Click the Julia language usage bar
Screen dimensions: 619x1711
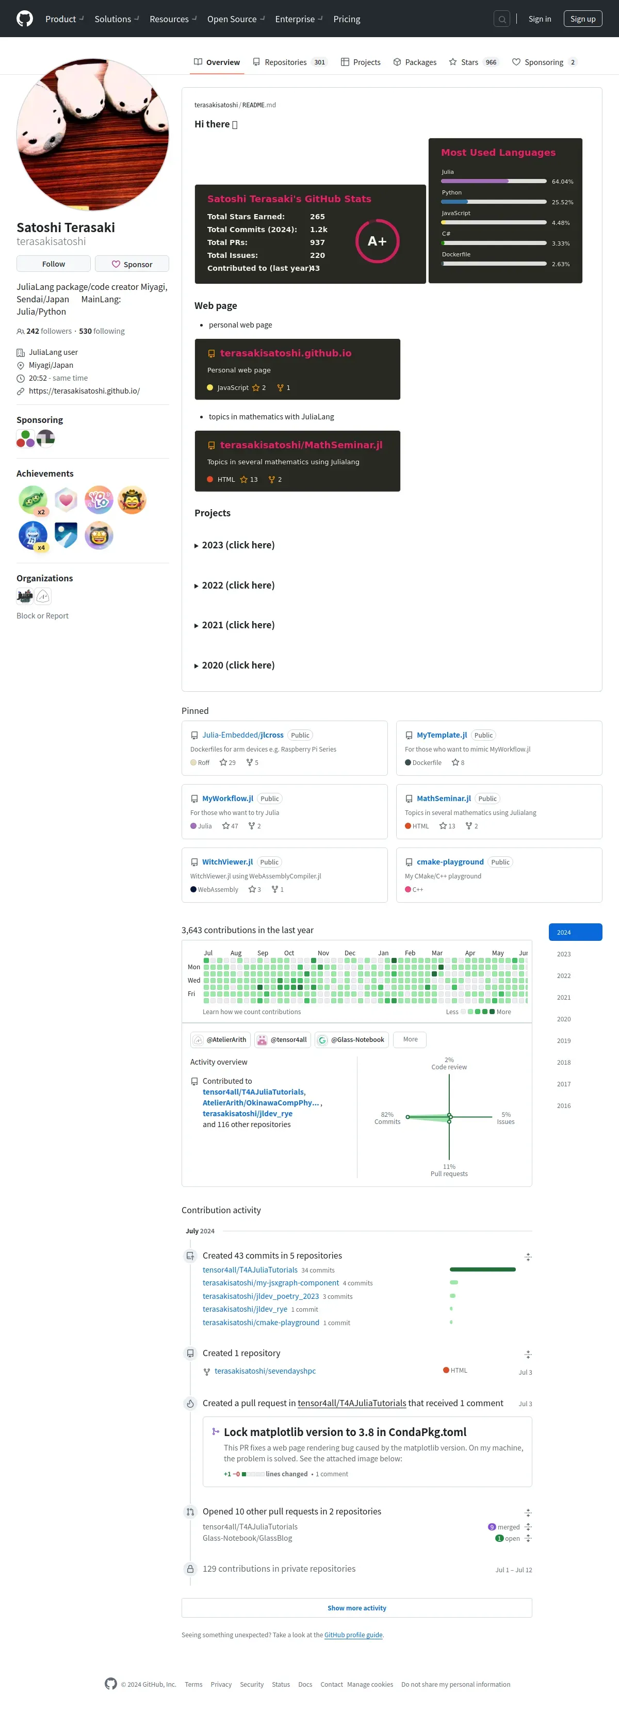pyautogui.click(x=494, y=182)
